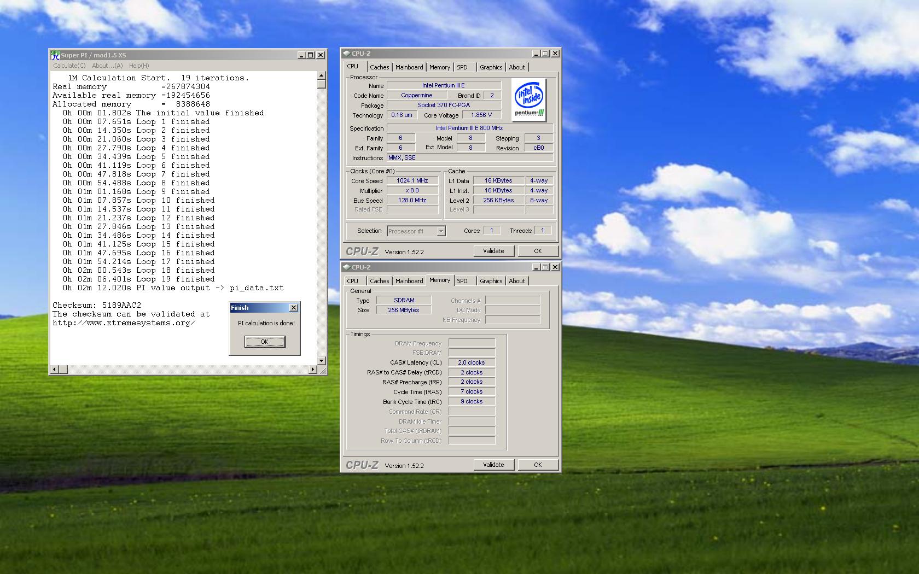Click the Bus Speed 128.0 MHz field
Viewport: 919px width, 574px height.
(x=412, y=200)
